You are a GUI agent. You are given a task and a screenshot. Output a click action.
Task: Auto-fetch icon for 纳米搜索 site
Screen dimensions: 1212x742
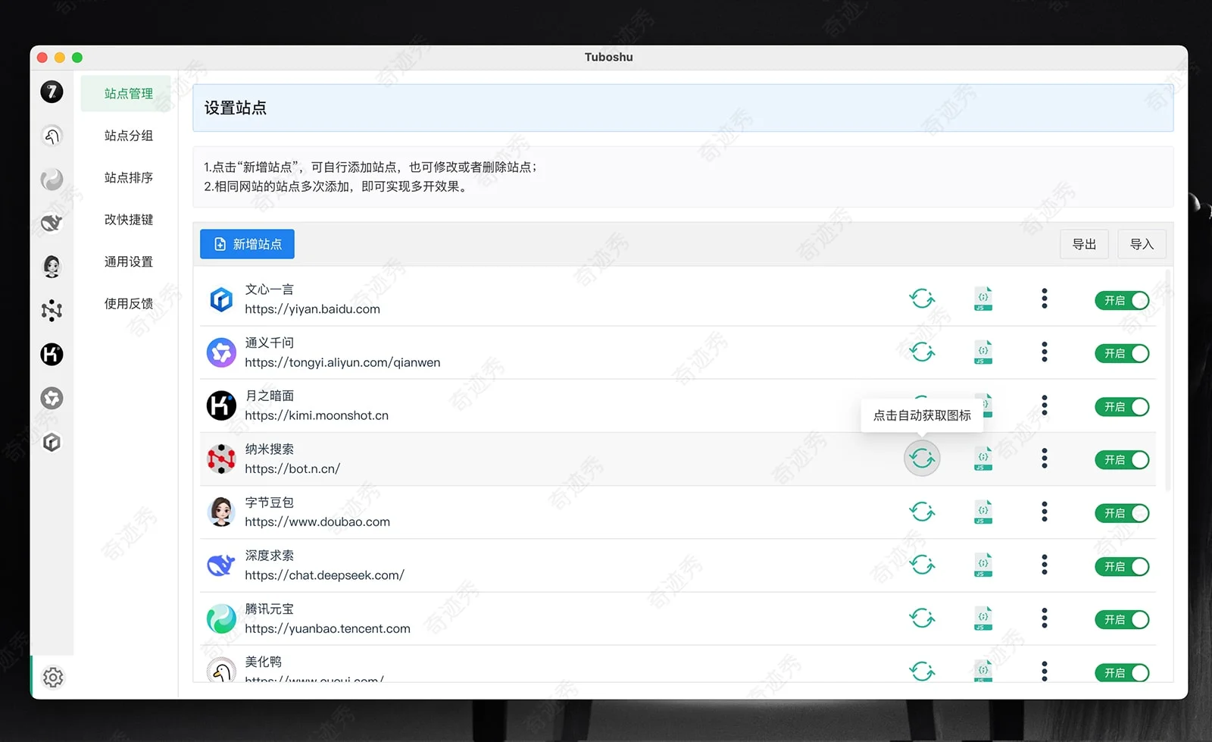click(922, 459)
